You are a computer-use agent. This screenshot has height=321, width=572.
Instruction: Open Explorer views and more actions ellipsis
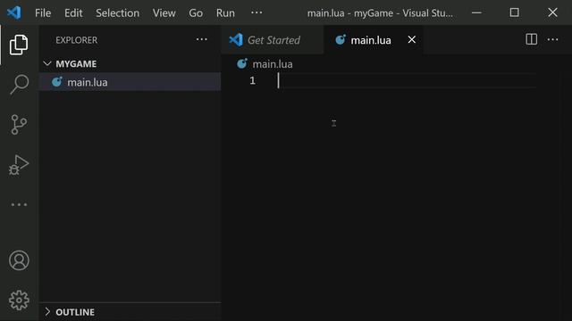tap(202, 39)
